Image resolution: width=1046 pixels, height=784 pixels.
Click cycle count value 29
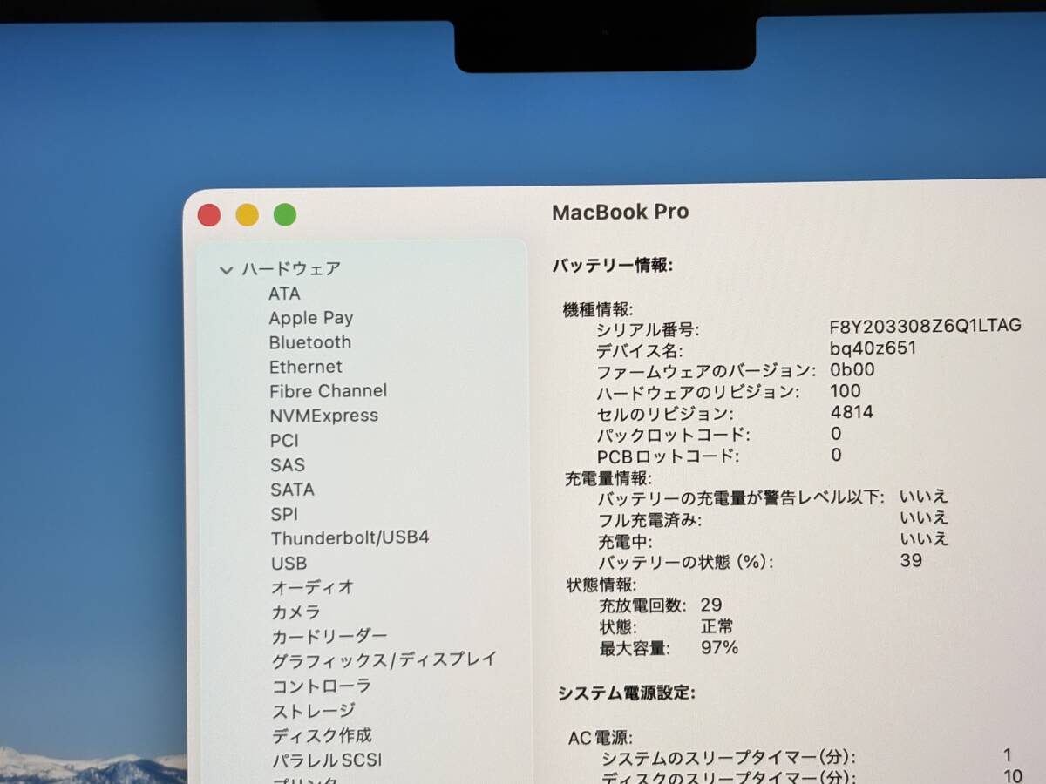pyautogui.click(x=711, y=605)
